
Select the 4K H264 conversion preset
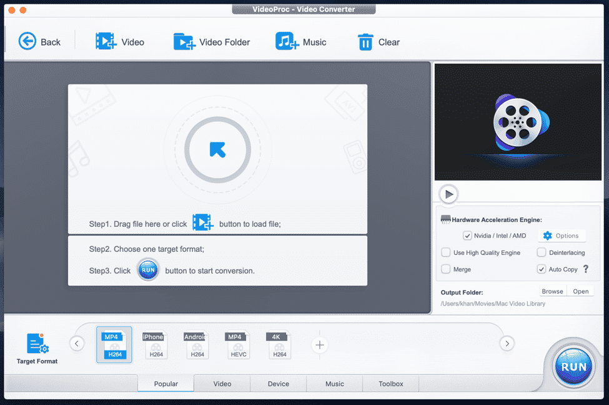point(279,344)
